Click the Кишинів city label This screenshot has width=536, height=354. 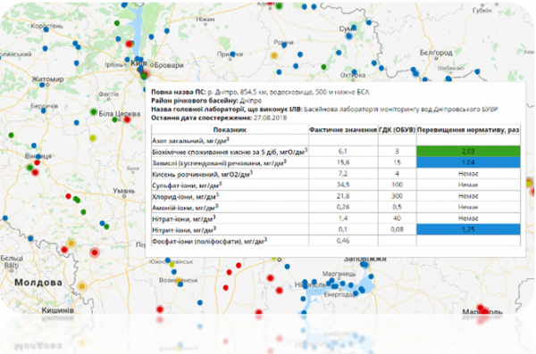pos(57,310)
